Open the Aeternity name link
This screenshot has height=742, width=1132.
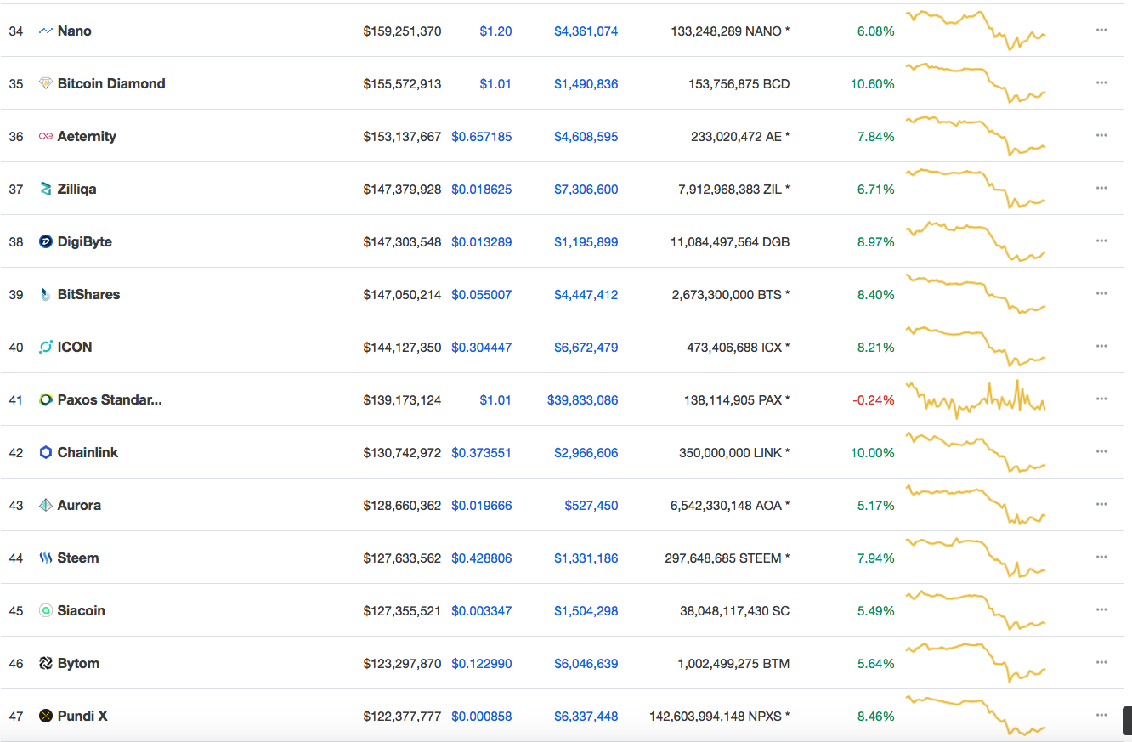pyautogui.click(x=87, y=136)
